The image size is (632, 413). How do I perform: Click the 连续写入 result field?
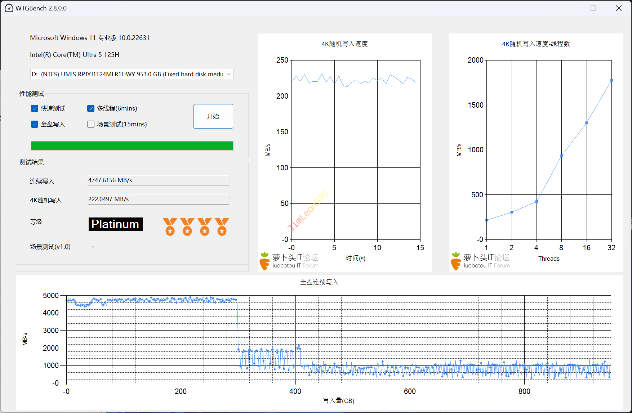(158, 180)
